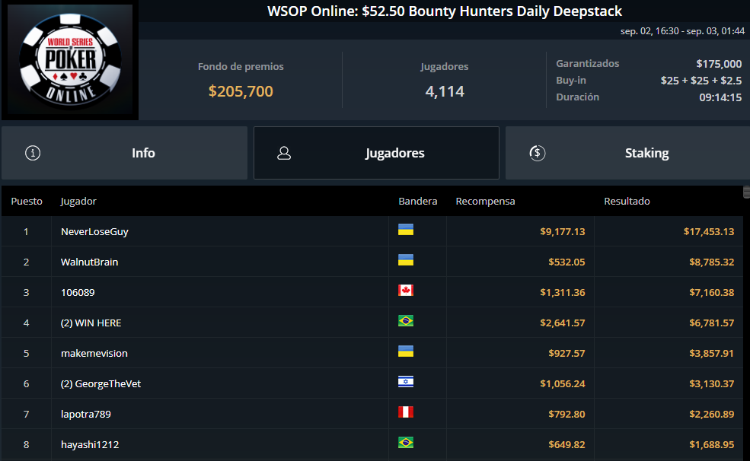Click WalnutBrain's $8,785.32 result
The width and height of the screenshot is (750, 461).
tap(712, 262)
